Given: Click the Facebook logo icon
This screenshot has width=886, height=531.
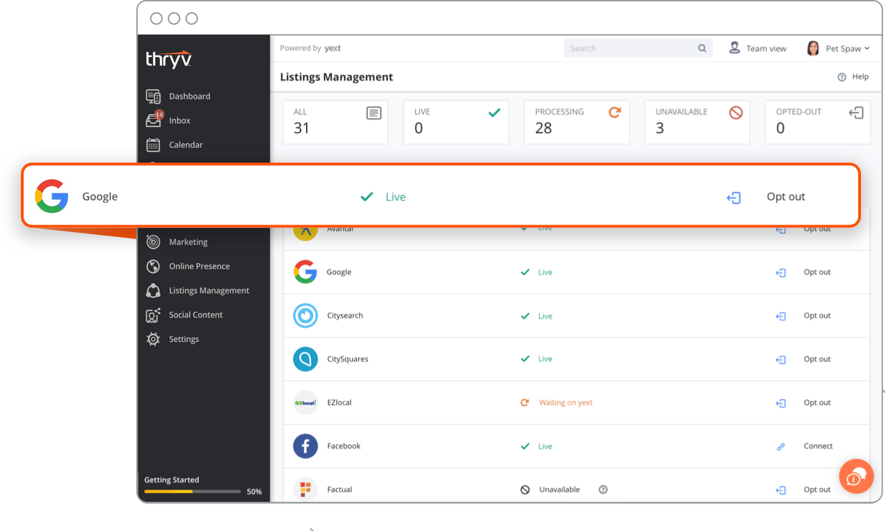Looking at the screenshot, I should [305, 446].
